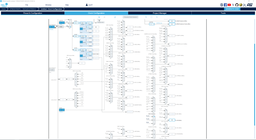Select CSI radio in PLL source mux
The height and width of the screenshot is (140, 256).
(70, 23)
